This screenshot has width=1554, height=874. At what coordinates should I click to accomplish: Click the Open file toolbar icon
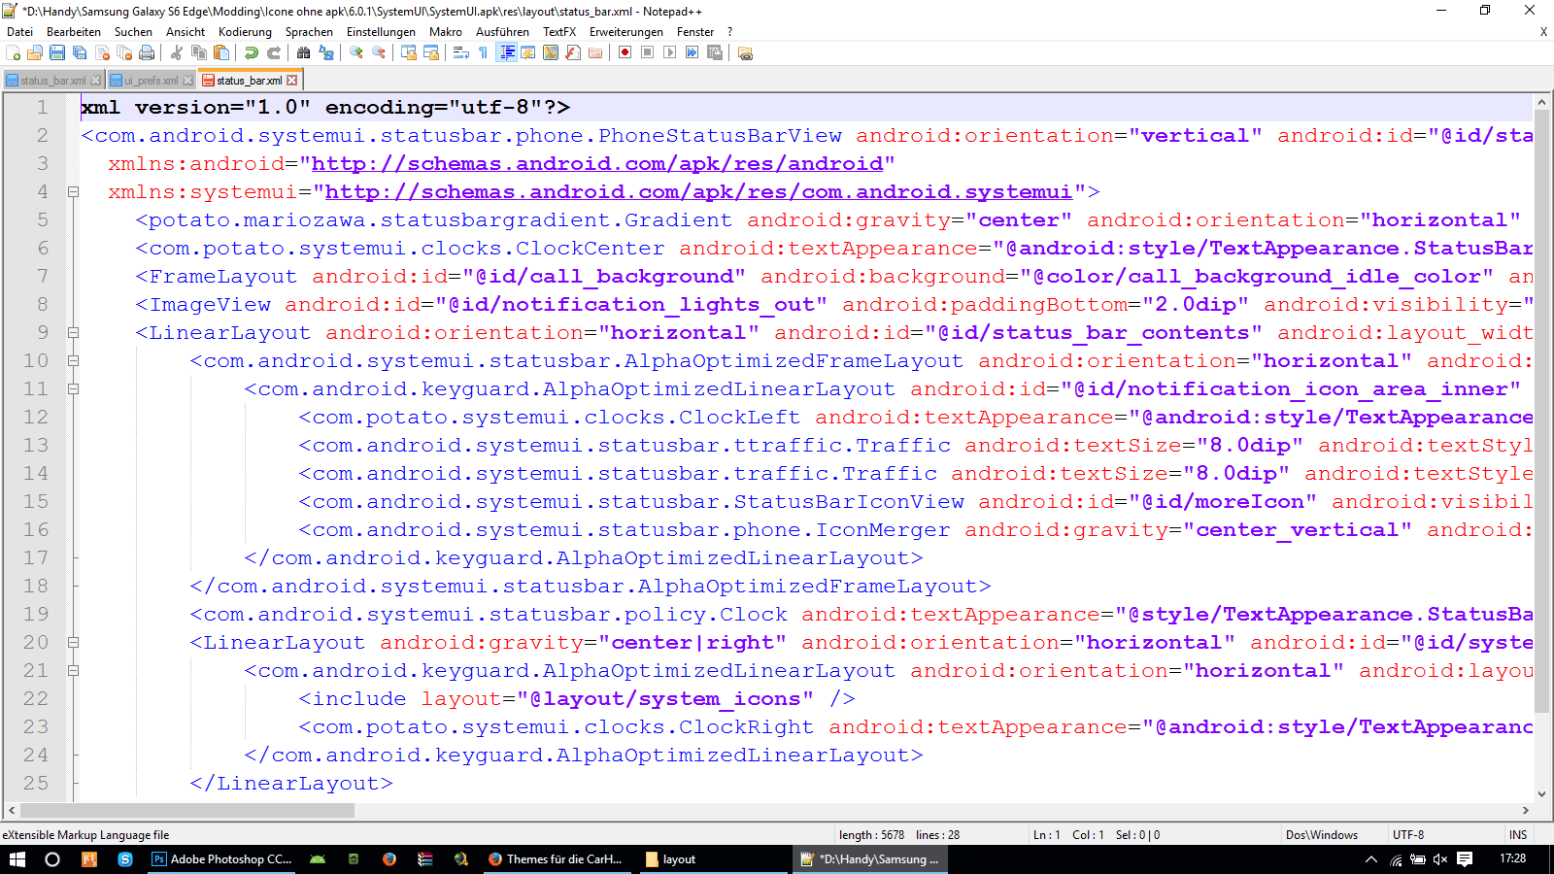(x=36, y=52)
